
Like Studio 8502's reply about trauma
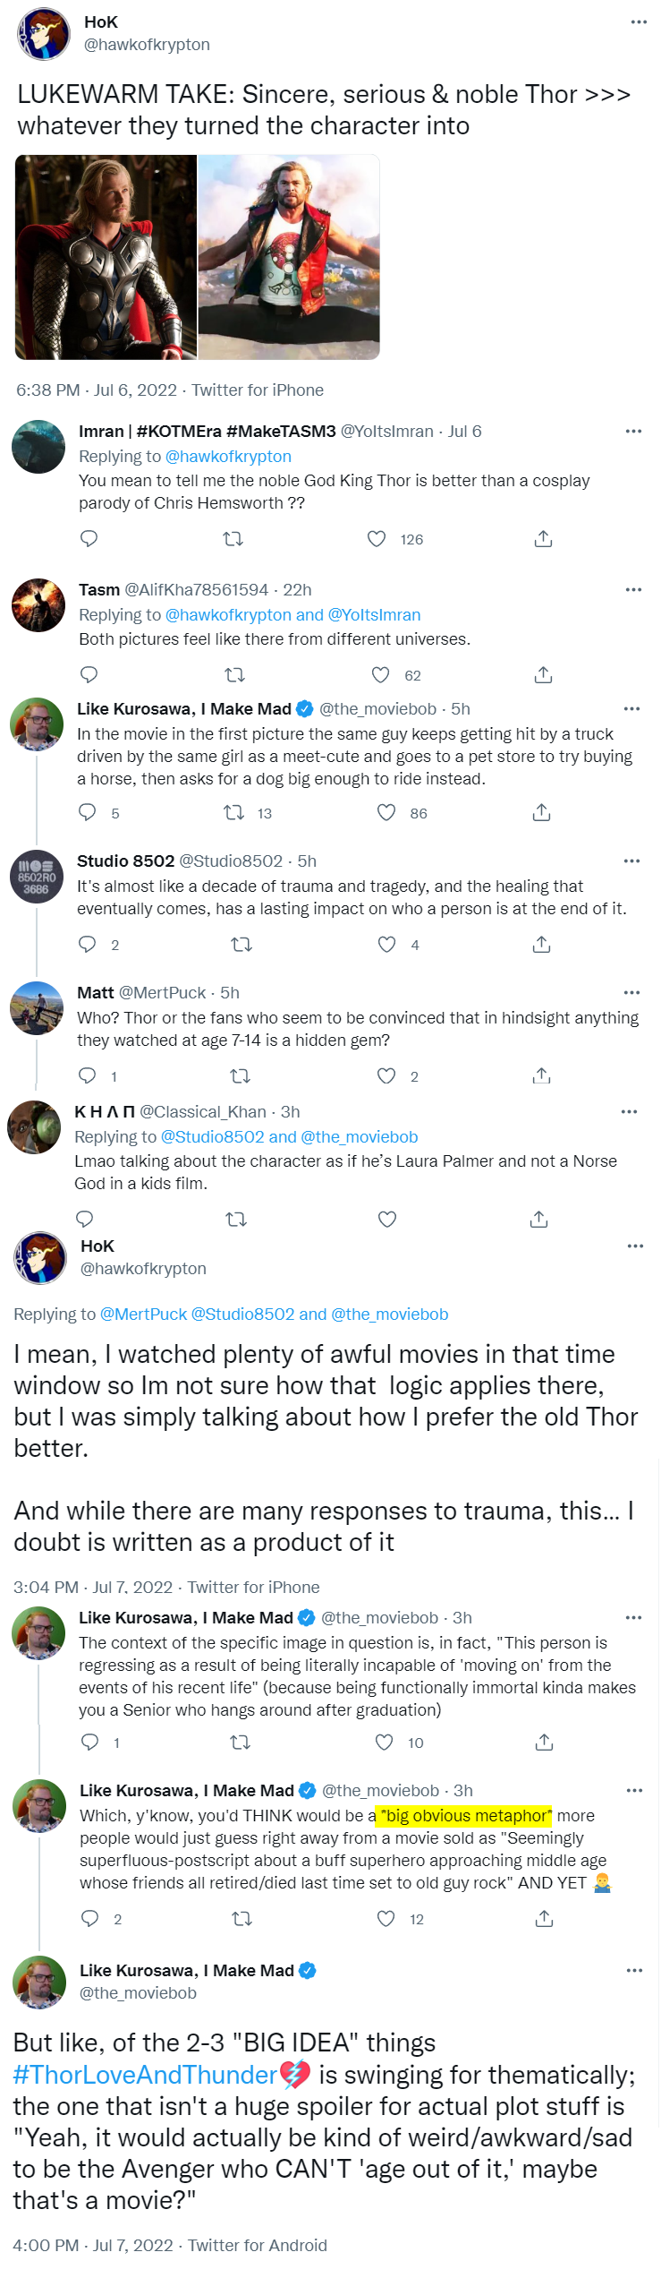pyautogui.click(x=386, y=945)
